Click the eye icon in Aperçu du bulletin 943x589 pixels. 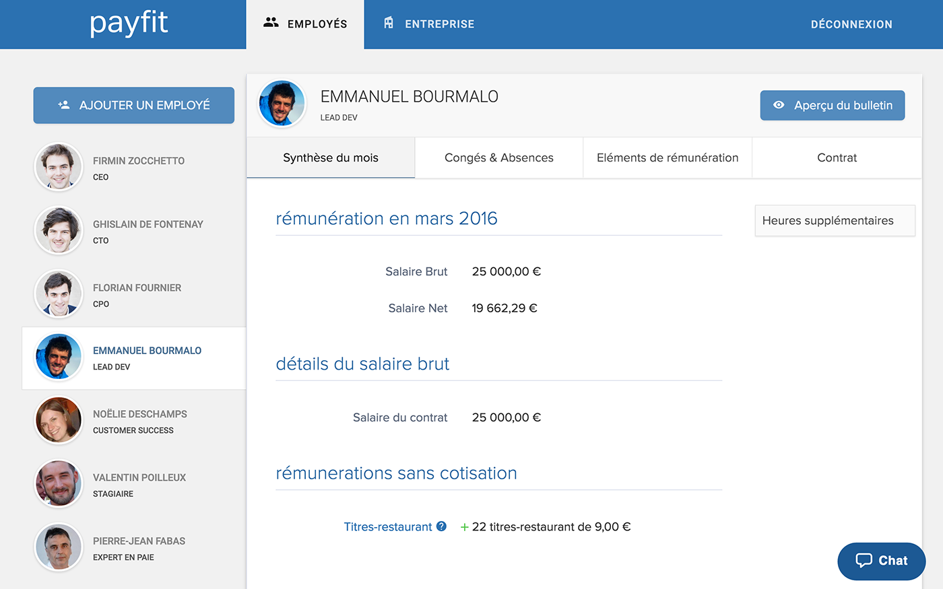pos(779,105)
